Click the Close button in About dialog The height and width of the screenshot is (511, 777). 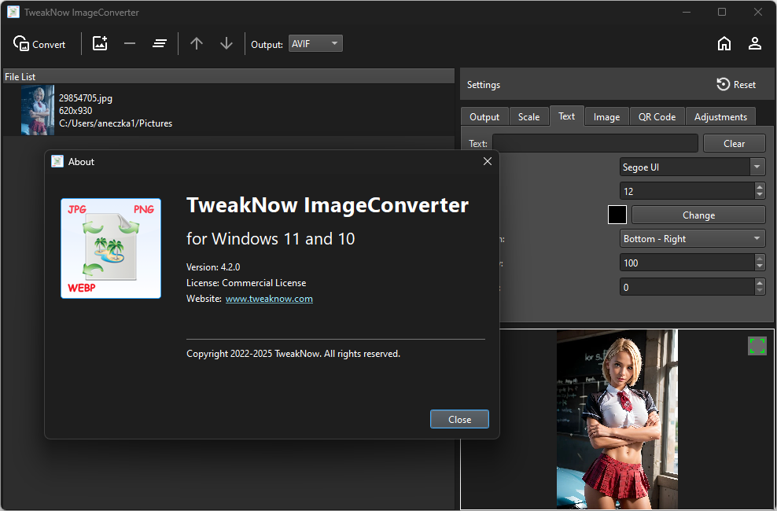tap(459, 419)
